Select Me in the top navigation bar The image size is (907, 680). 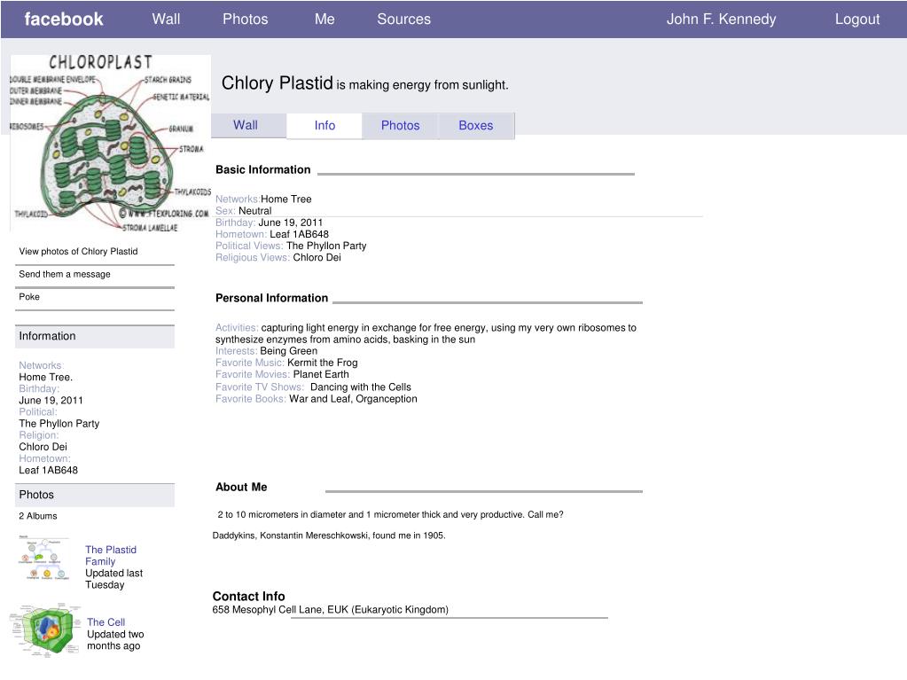pos(324,20)
